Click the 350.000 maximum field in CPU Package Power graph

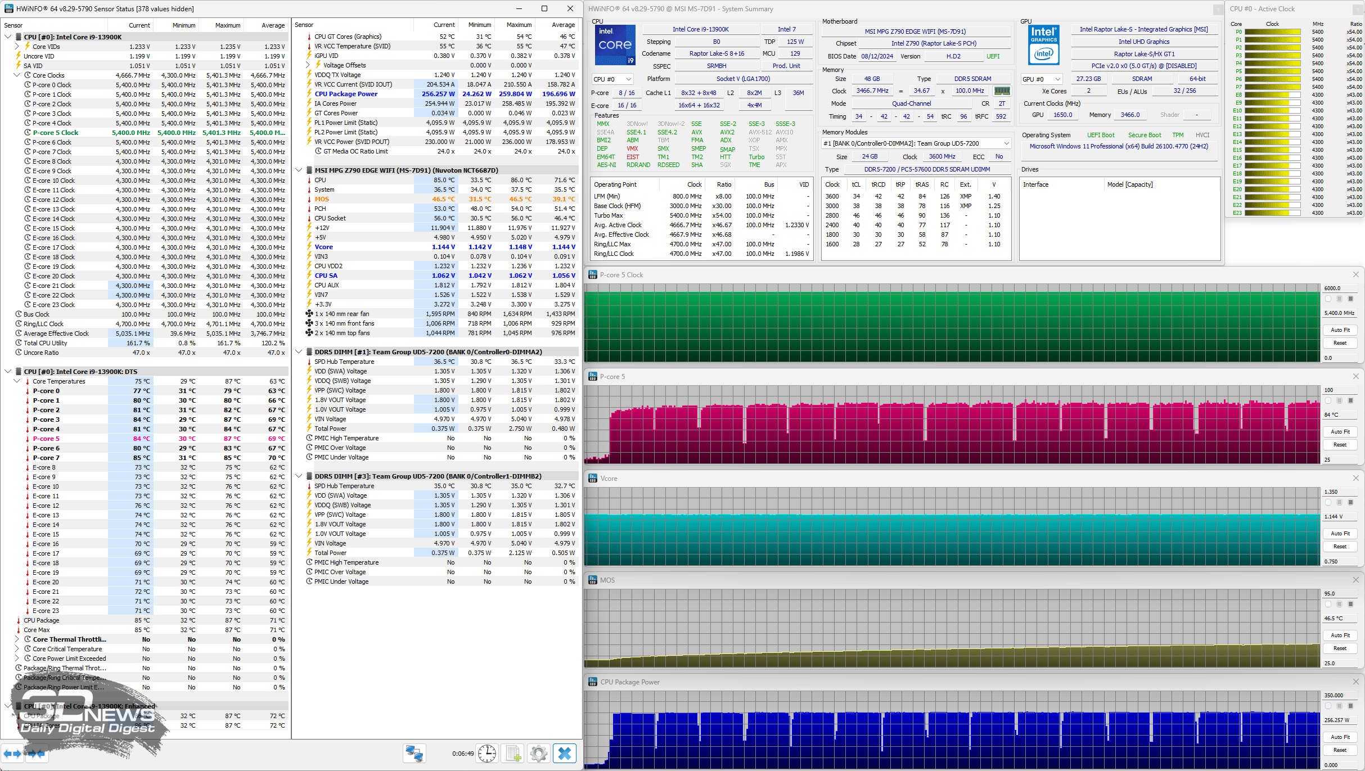pyautogui.click(x=1340, y=695)
